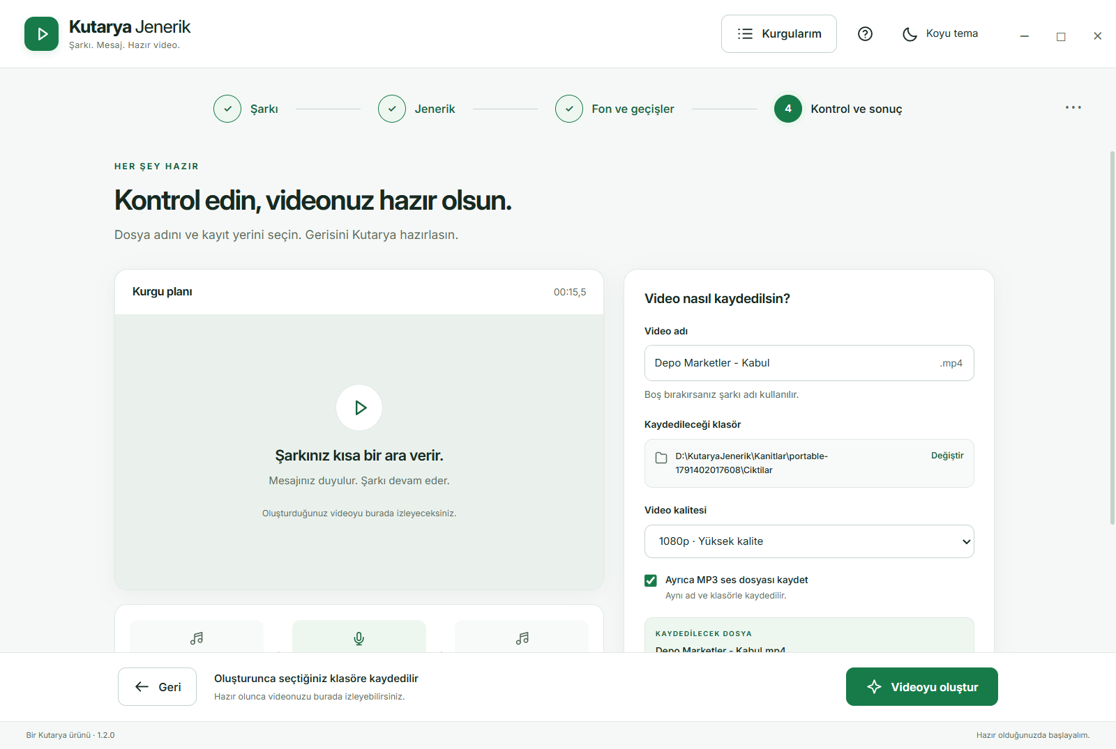The width and height of the screenshot is (1116, 749).
Task: Open the help question mark icon
Action: 865,33
